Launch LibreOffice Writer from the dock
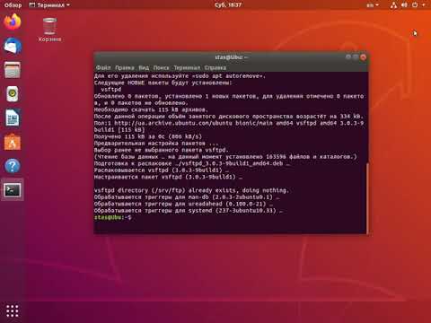The width and height of the screenshot is (431, 323). 13,118
